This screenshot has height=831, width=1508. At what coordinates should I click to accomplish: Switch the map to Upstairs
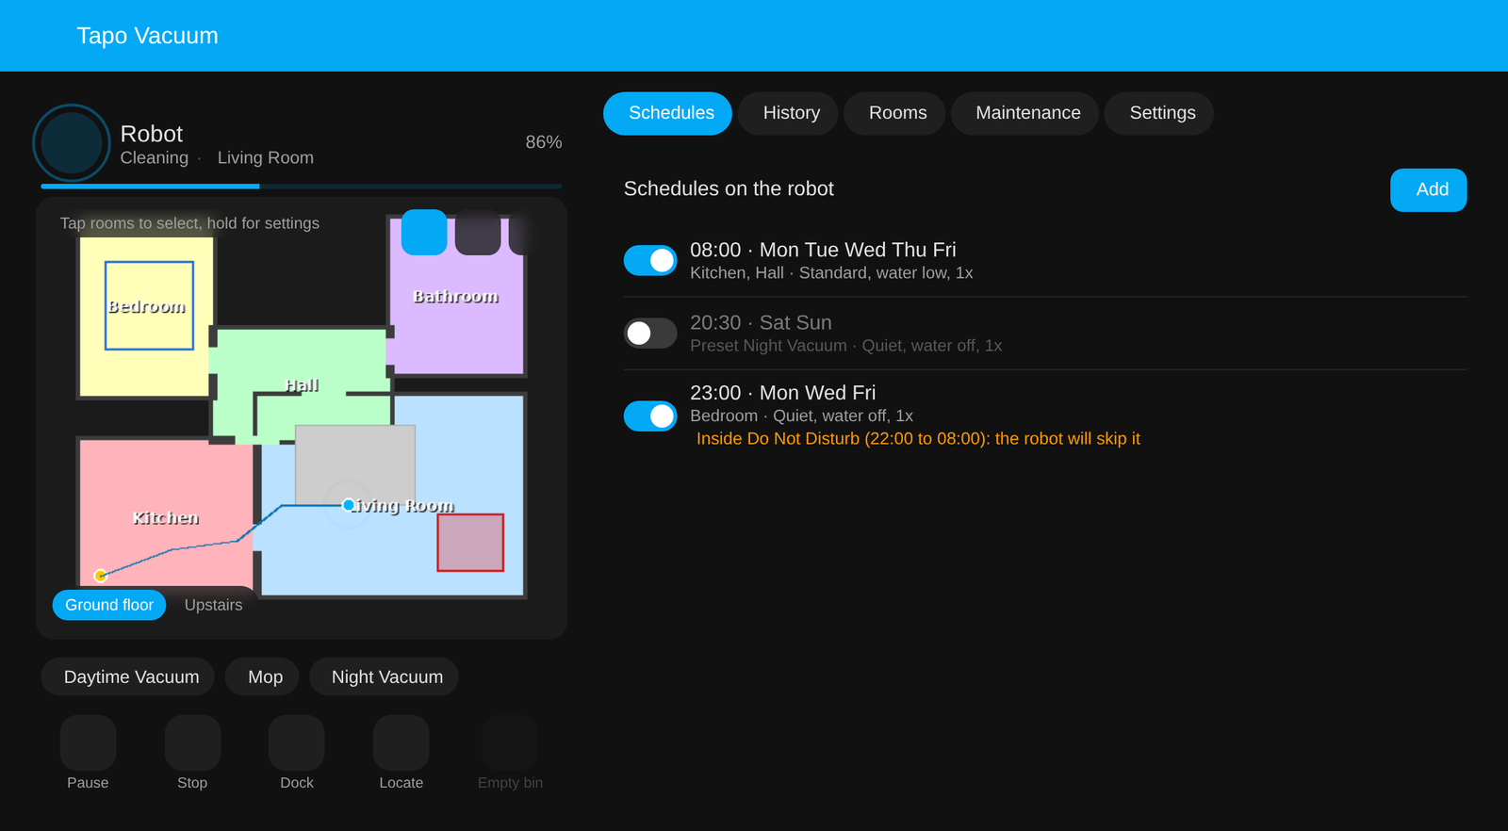pos(214,605)
